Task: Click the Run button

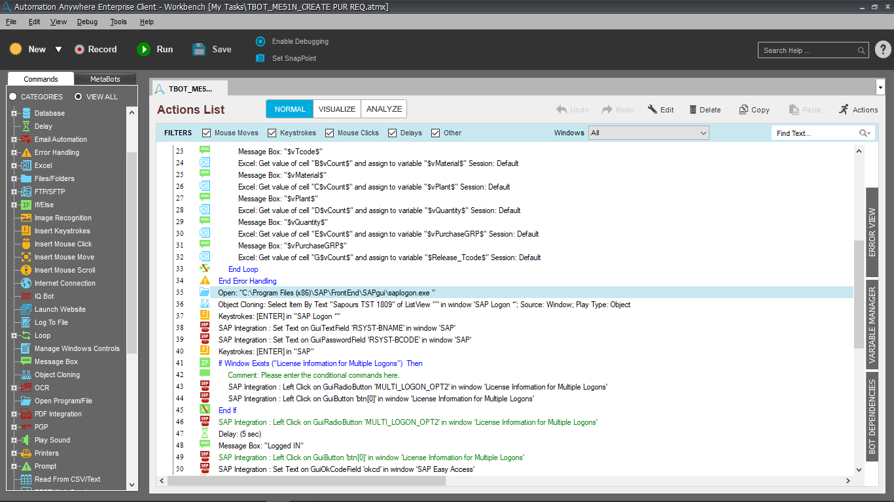Action: coord(155,50)
